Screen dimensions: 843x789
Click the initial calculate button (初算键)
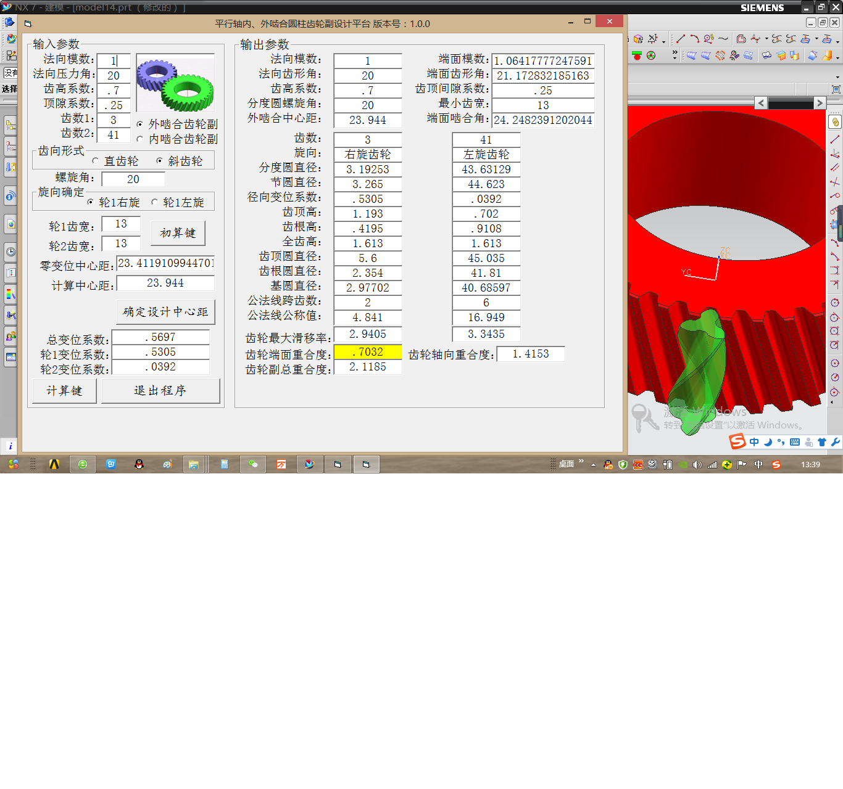pyautogui.click(x=178, y=233)
